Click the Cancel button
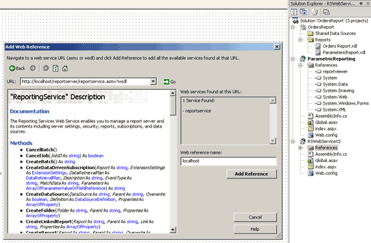371x243 pixels. point(255,217)
